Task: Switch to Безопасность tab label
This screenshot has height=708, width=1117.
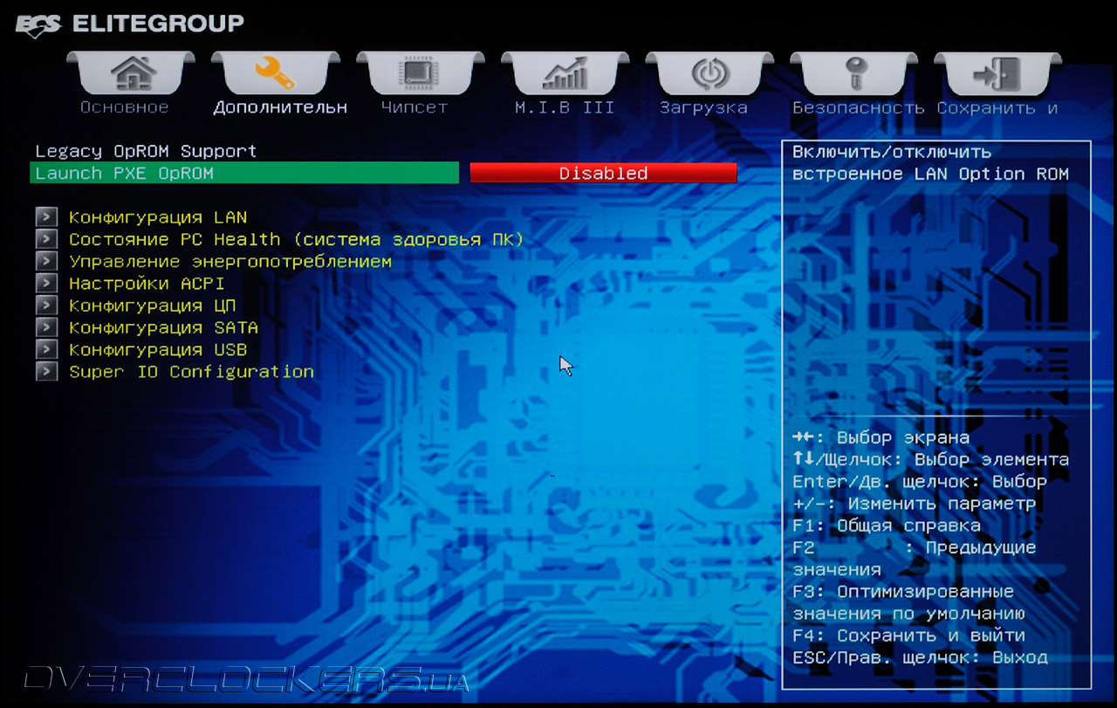Action: (x=859, y=107)
